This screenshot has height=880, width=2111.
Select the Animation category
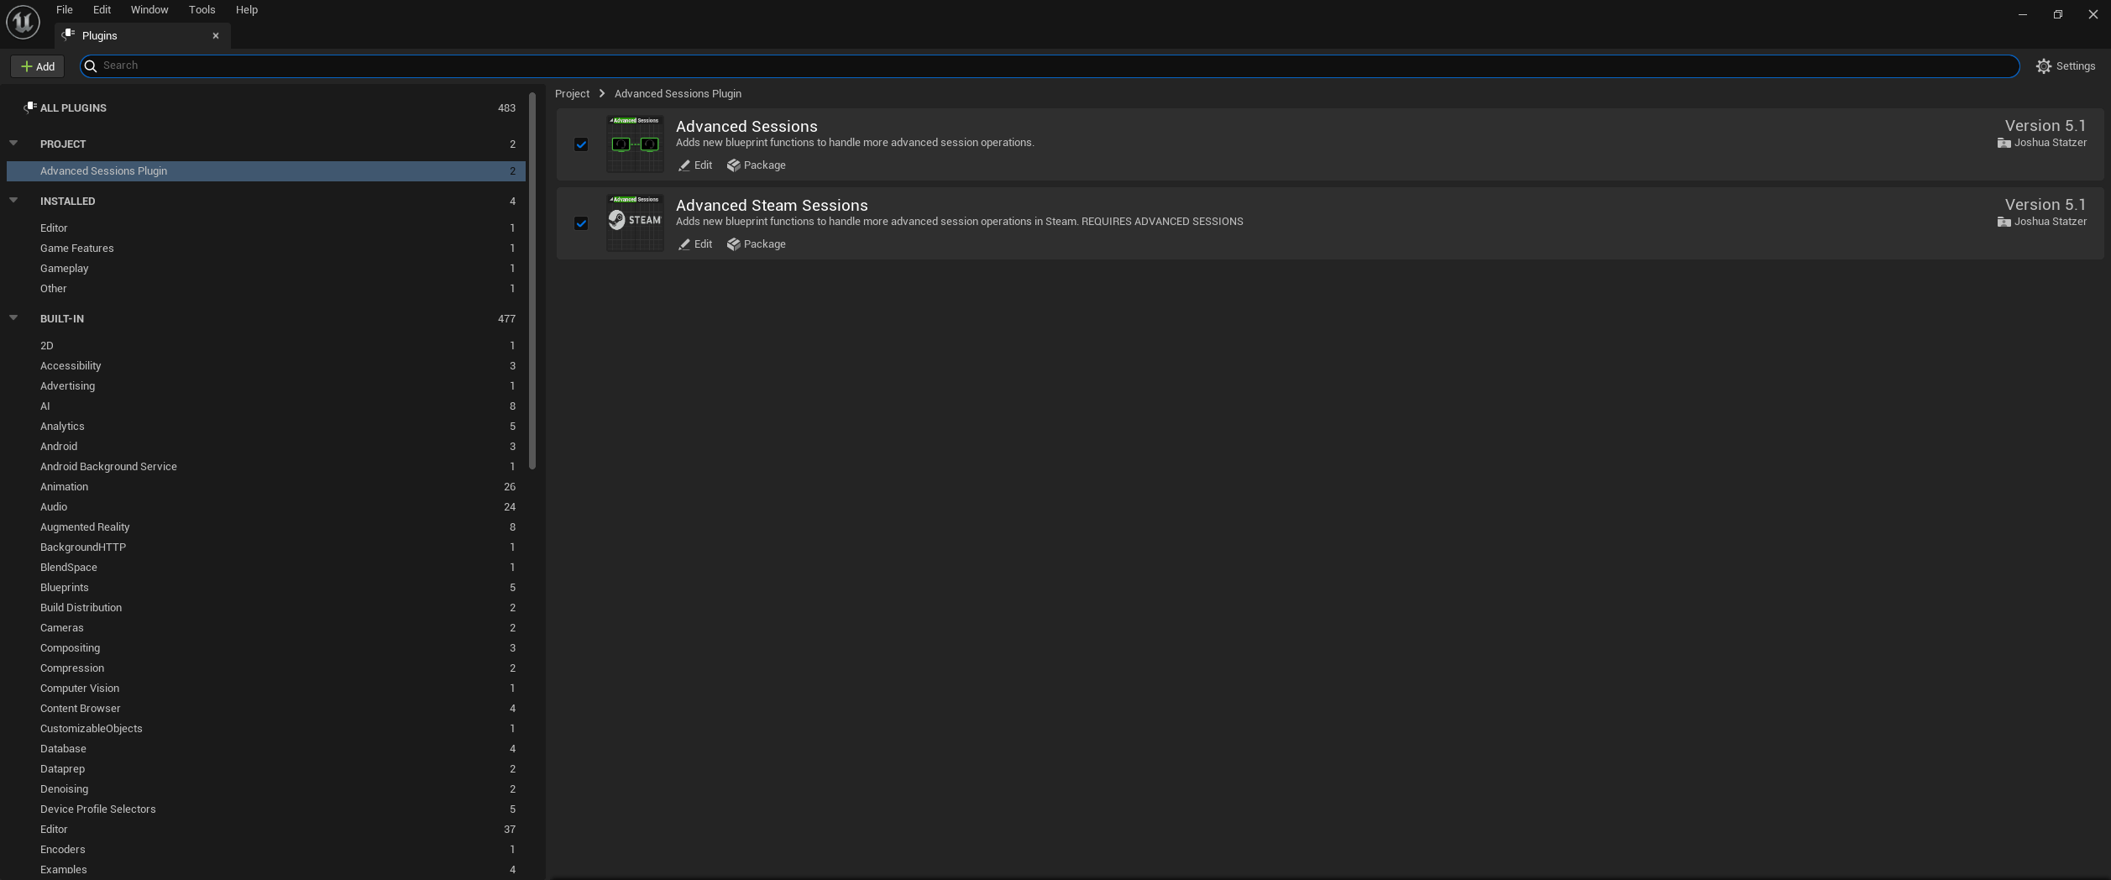[266, 487]
